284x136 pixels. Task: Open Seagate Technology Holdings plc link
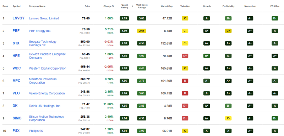(x=43, y=43)
